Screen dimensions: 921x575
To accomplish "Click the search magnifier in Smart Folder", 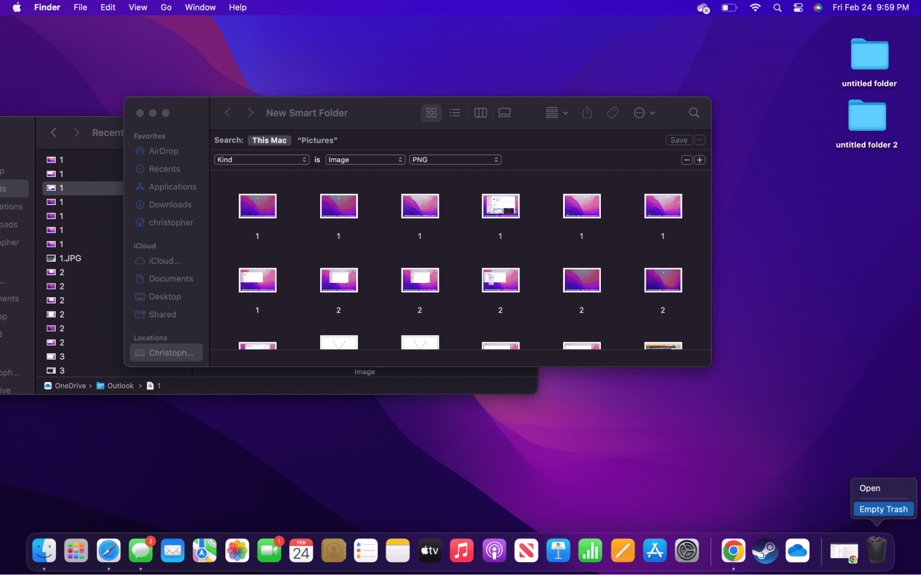I will click(x=694, y=113).
